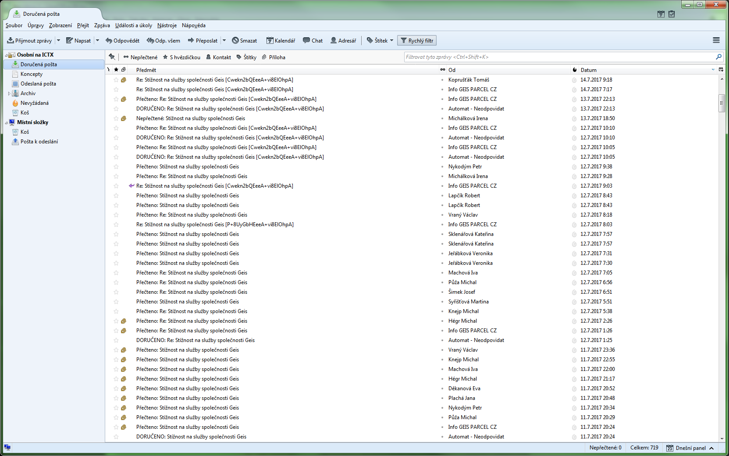
Task: Click the hamburger application menu icon
Action: pos(716,40)
